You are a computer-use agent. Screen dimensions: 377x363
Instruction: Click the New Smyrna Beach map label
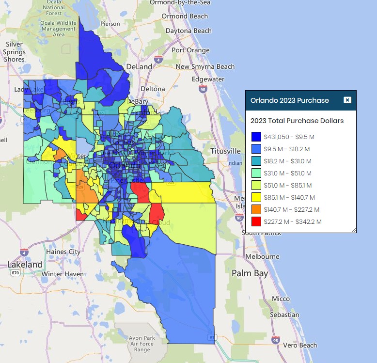coord(205,66)
